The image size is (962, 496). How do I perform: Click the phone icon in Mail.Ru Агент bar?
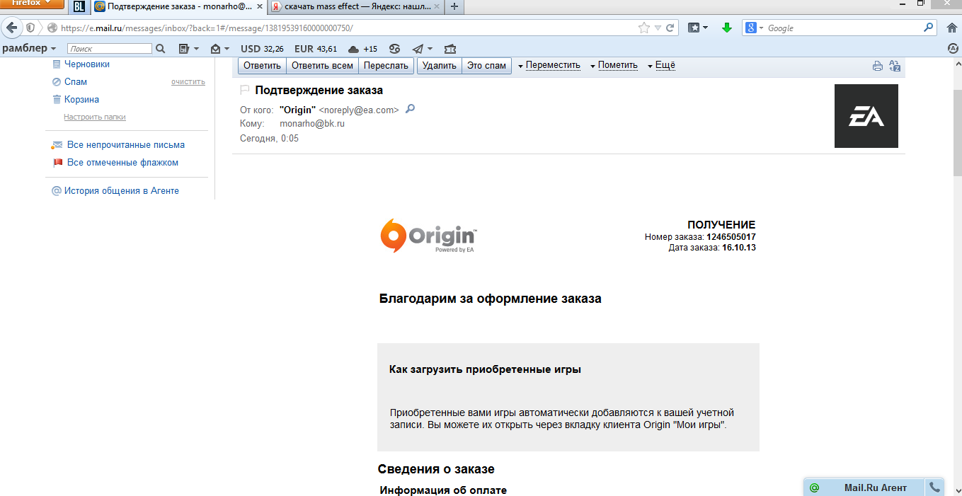click(x=935, y=488)
